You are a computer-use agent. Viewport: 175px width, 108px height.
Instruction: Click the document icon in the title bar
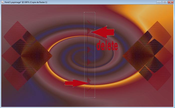[x=3, y=2]
